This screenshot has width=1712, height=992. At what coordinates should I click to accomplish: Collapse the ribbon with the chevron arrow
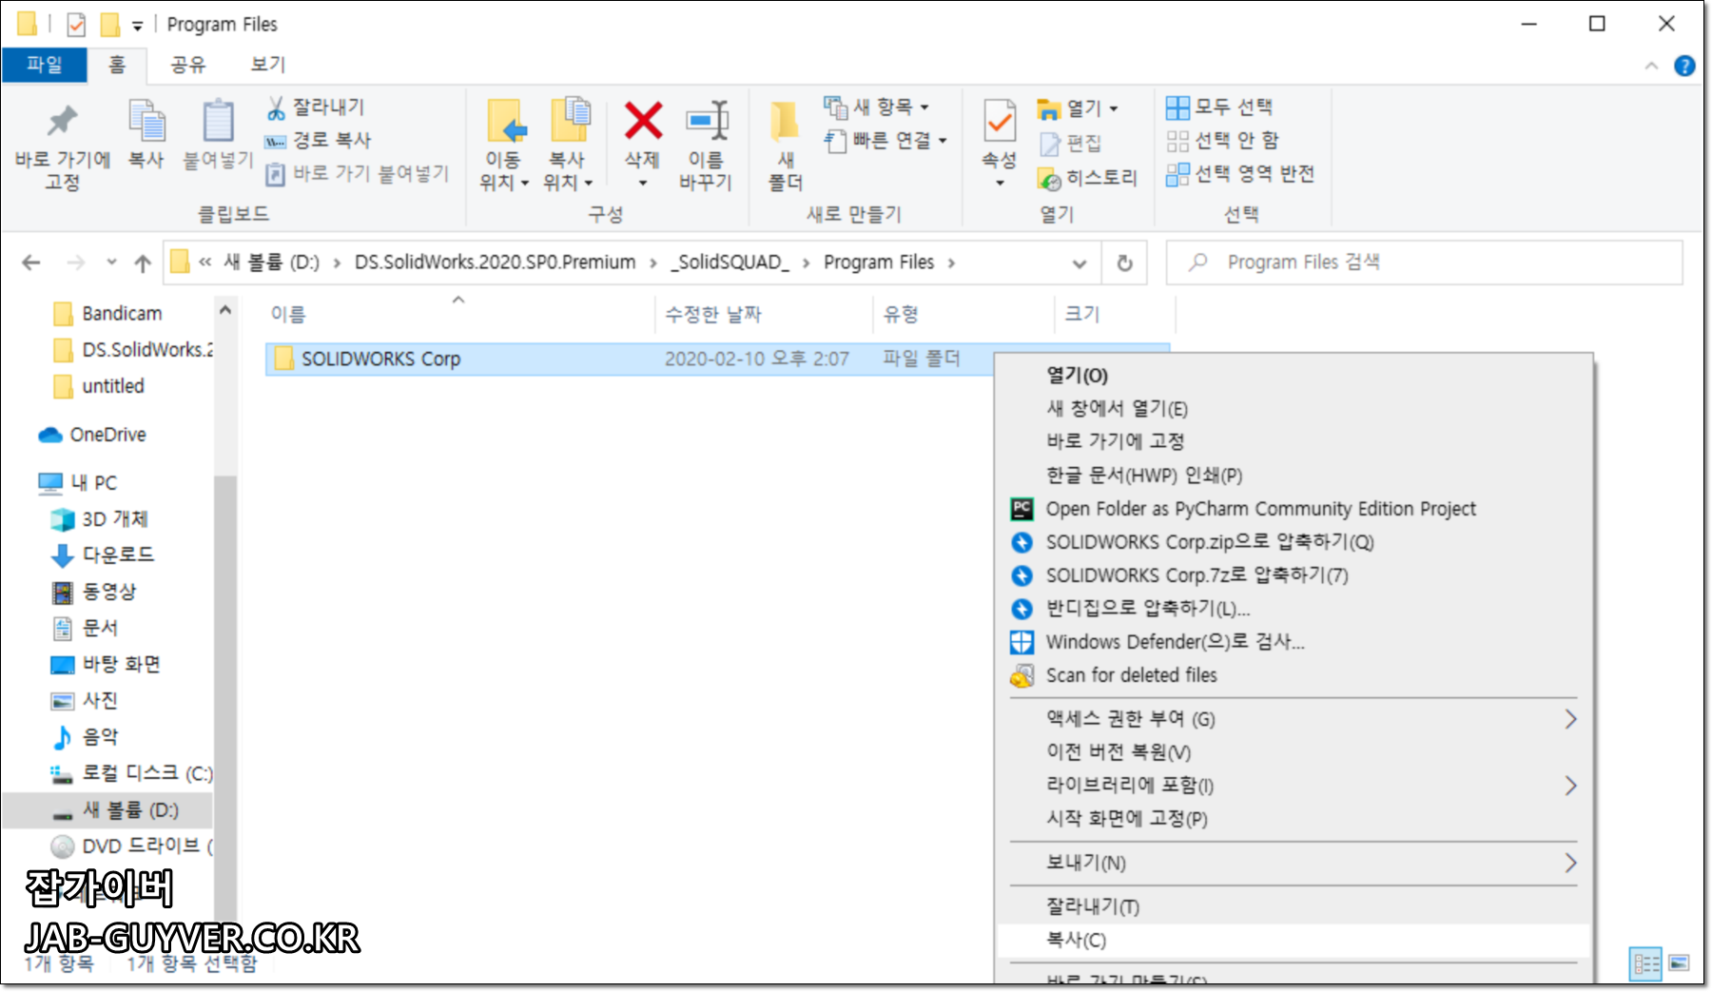click(1652, 66)
